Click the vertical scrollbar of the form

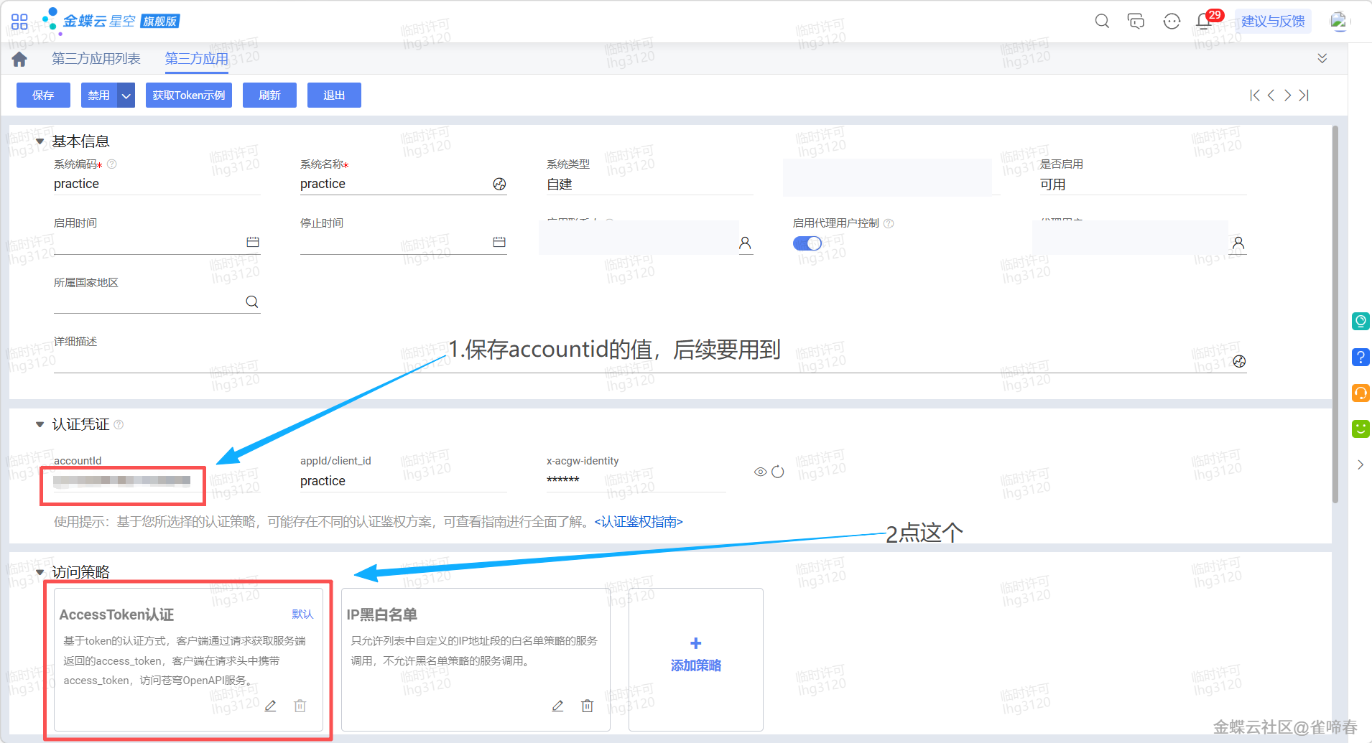click(1335, 314)
